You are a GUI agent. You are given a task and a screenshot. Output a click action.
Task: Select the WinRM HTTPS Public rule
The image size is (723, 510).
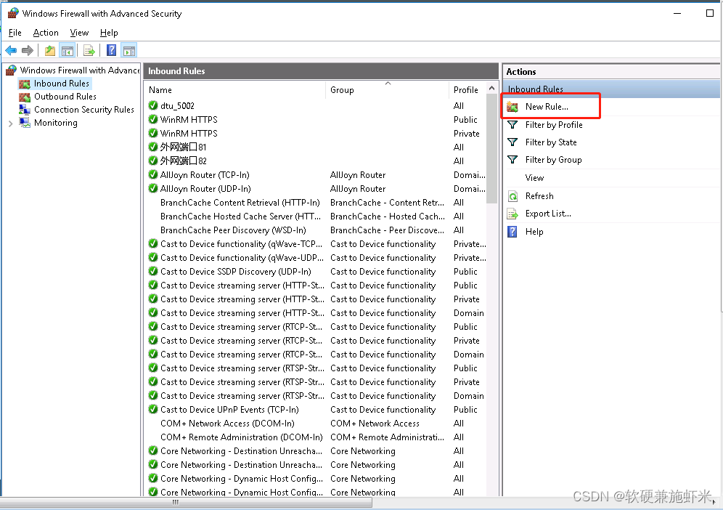point(315,120)
